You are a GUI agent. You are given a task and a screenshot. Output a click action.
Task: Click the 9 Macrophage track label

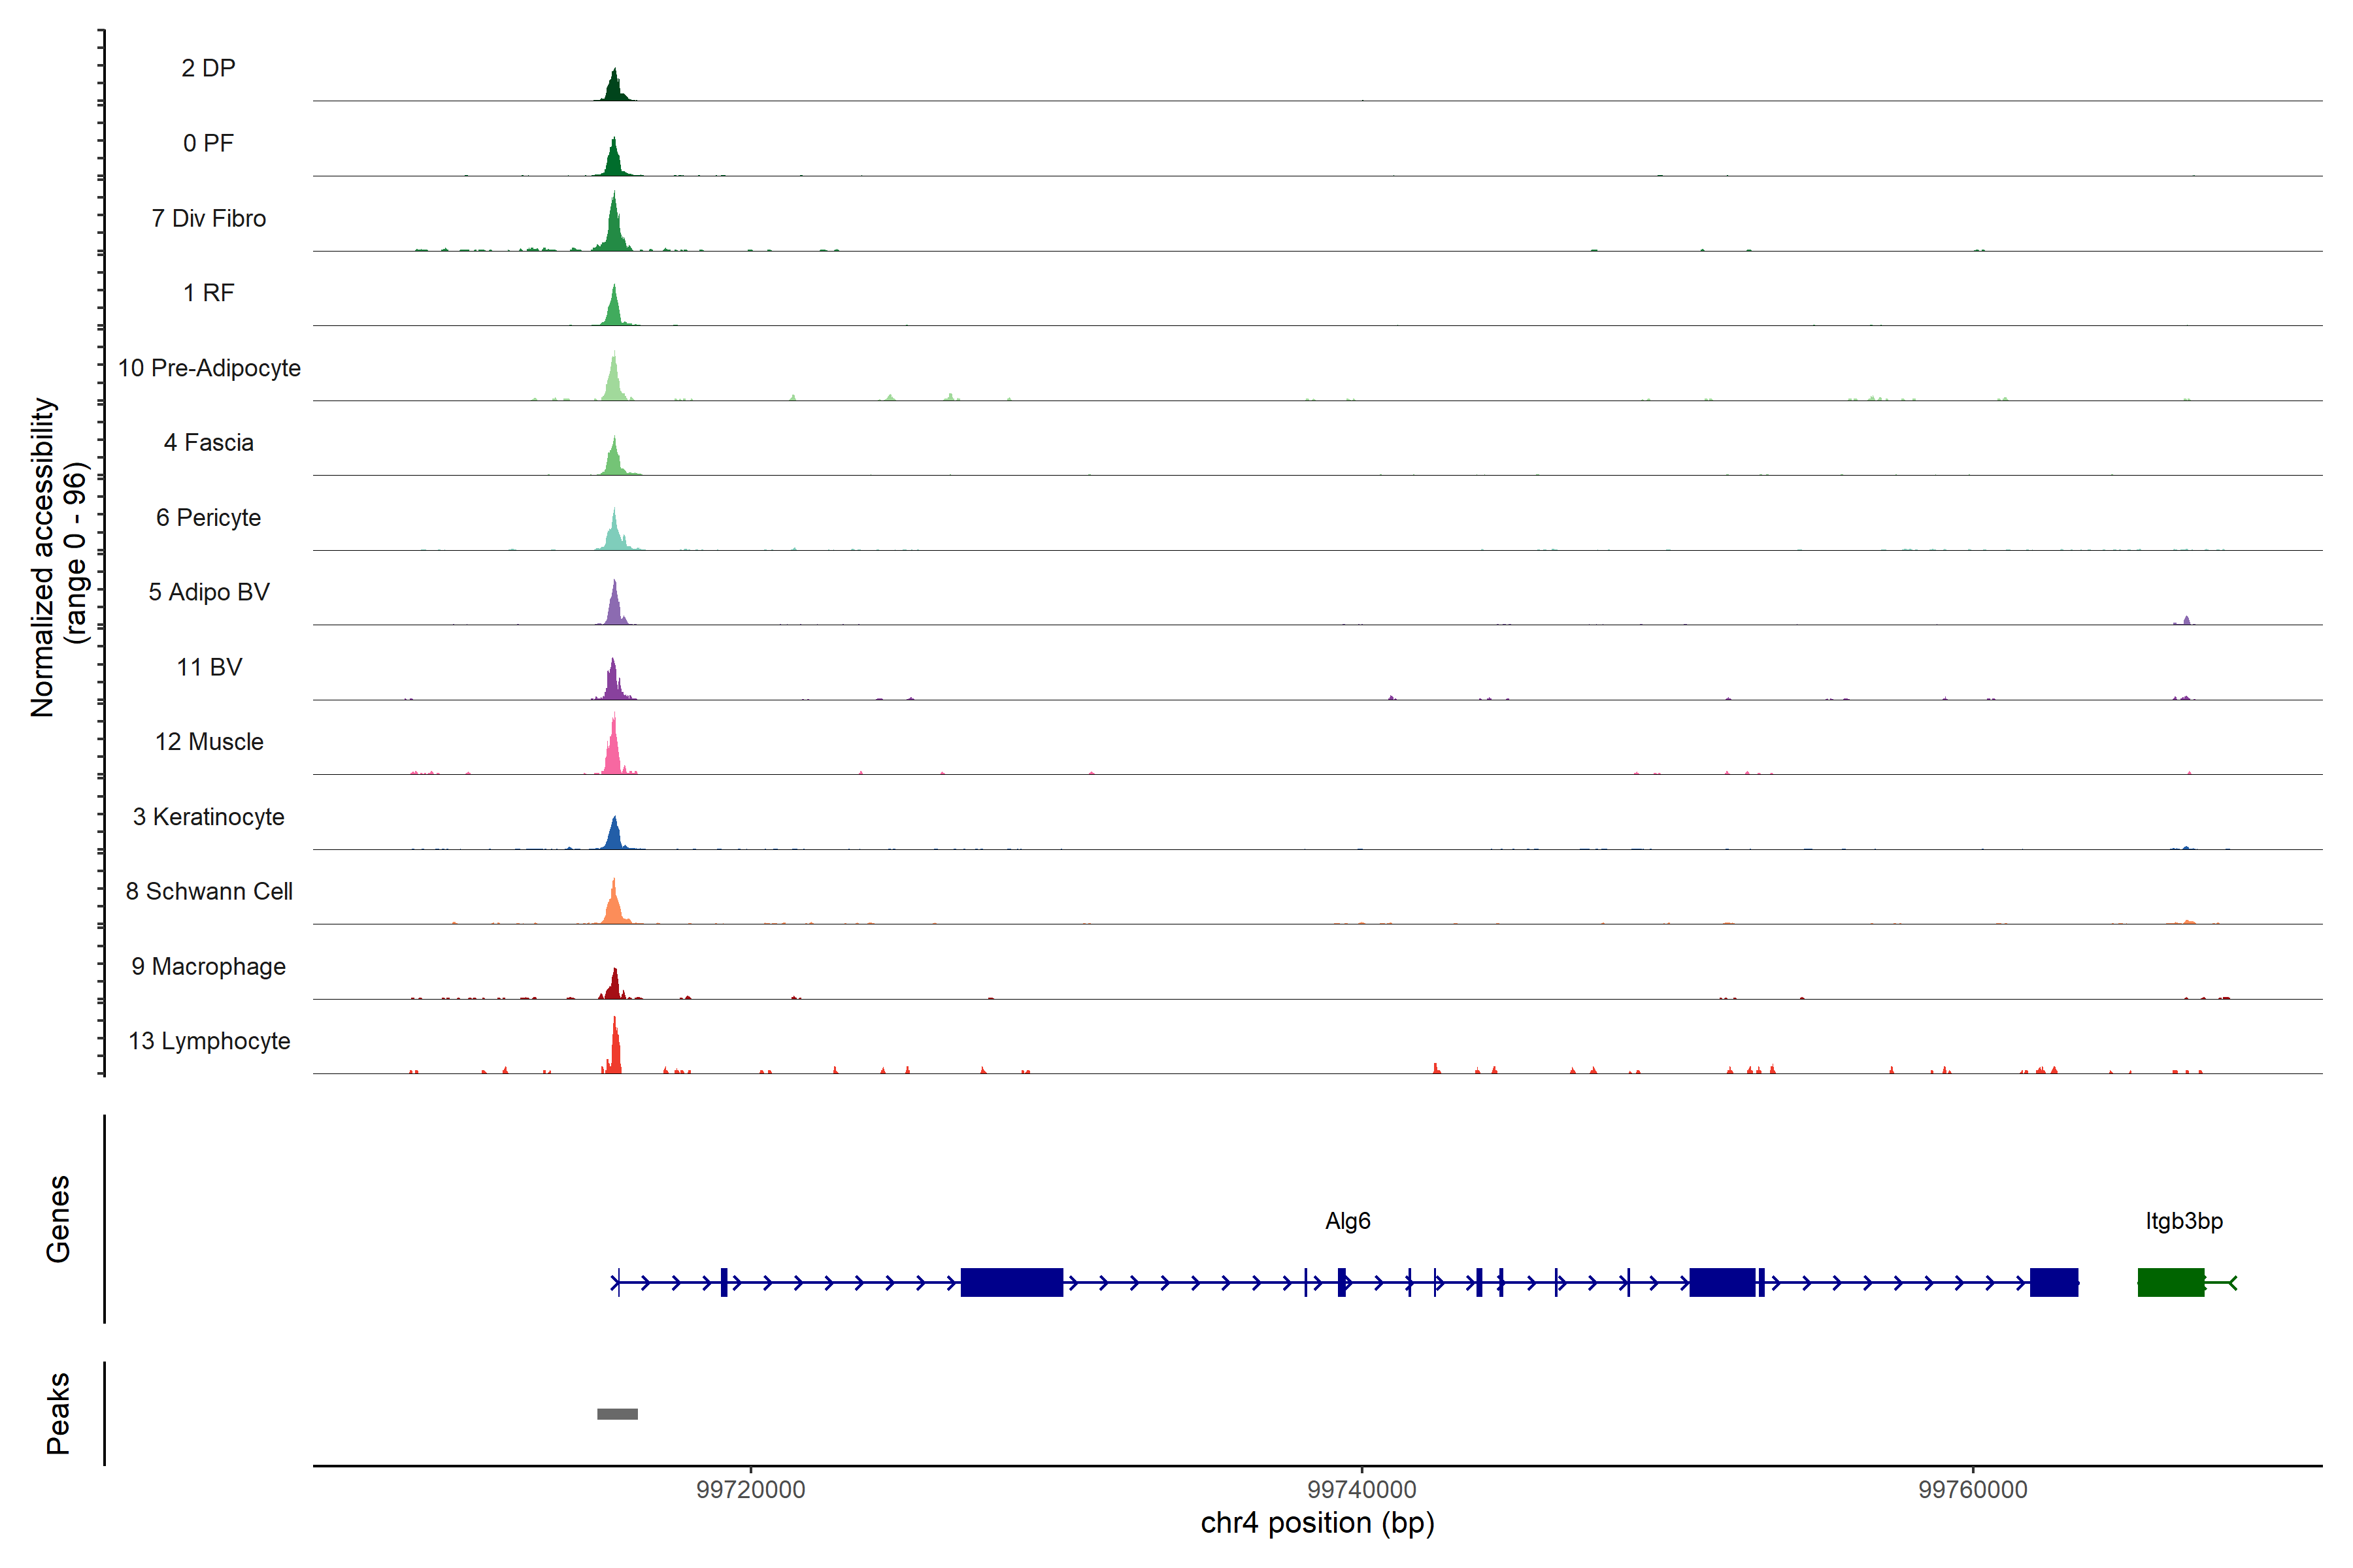click(x=208, y=966)
